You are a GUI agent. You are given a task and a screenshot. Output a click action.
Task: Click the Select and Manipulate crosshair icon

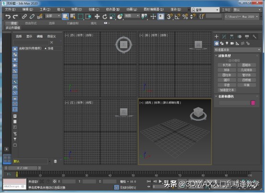click(x=153, y=16)
